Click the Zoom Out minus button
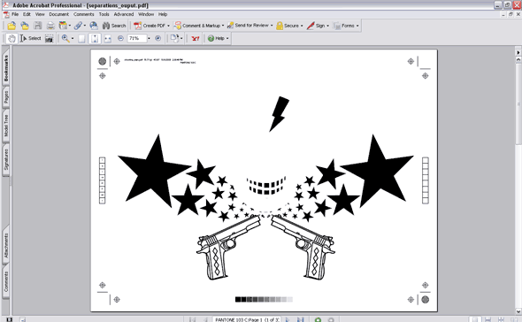The image size is (522, 322). pos(120,39)
